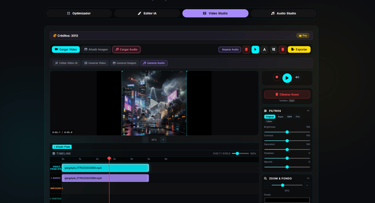
Task: Open Editar Video IA
Action: 66,63
